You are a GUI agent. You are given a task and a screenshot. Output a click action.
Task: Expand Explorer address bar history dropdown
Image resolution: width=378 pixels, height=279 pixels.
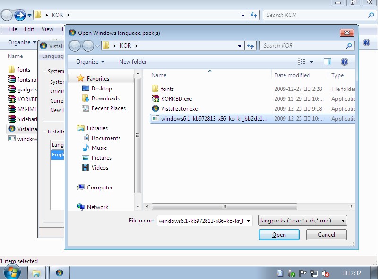[243, 15]
